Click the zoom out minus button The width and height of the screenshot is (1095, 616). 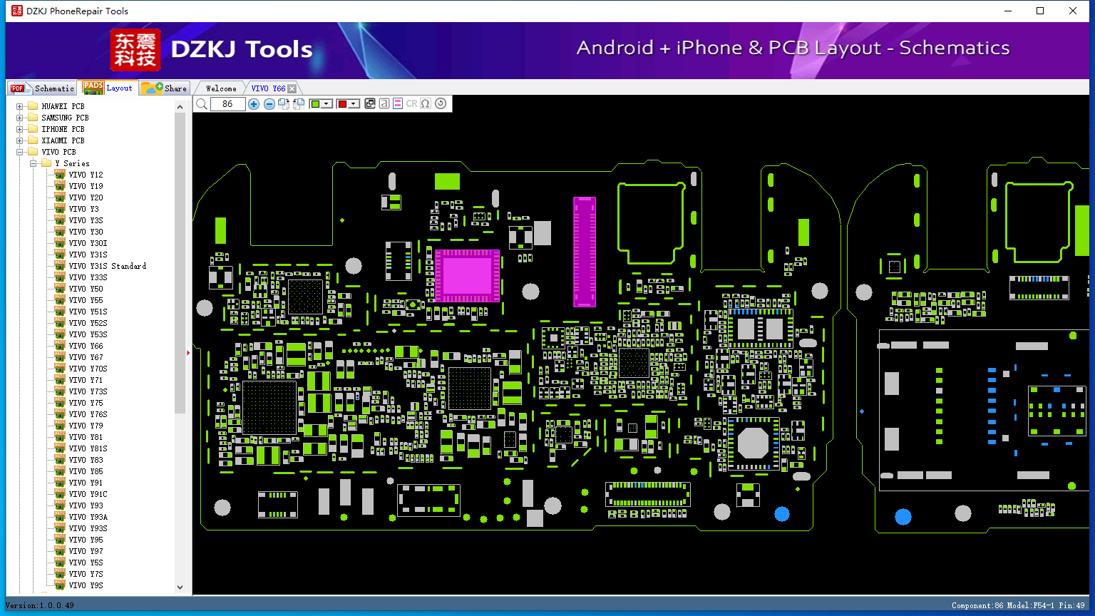click(269, 104)
